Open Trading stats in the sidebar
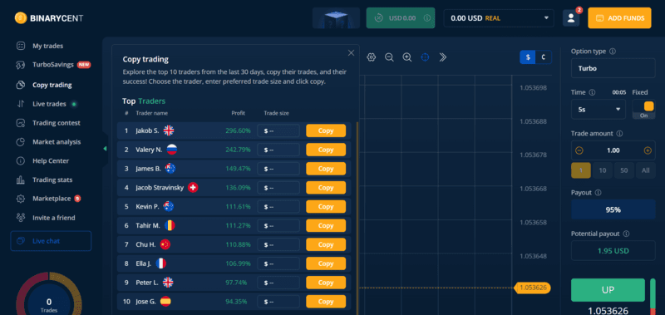Image resolution: width=665 pixels, height=315 pixels. [52, 180]
